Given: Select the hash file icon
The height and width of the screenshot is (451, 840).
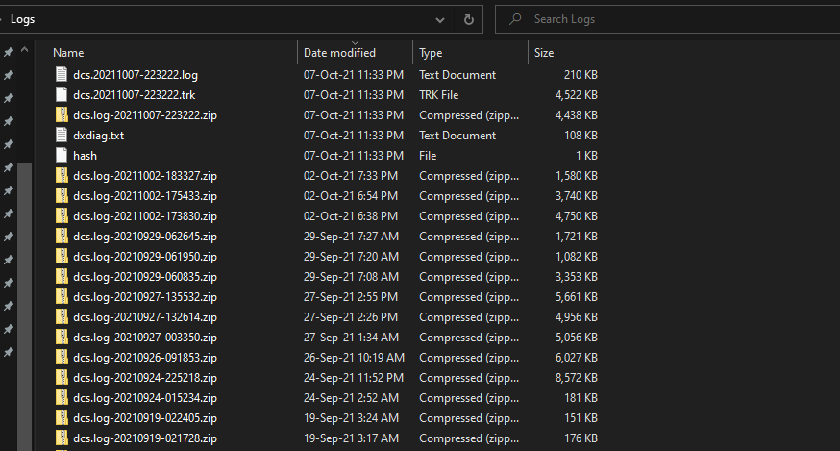Looking at the screenshot, I should (62, 156).
